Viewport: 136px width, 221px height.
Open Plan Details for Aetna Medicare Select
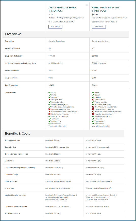55,27
